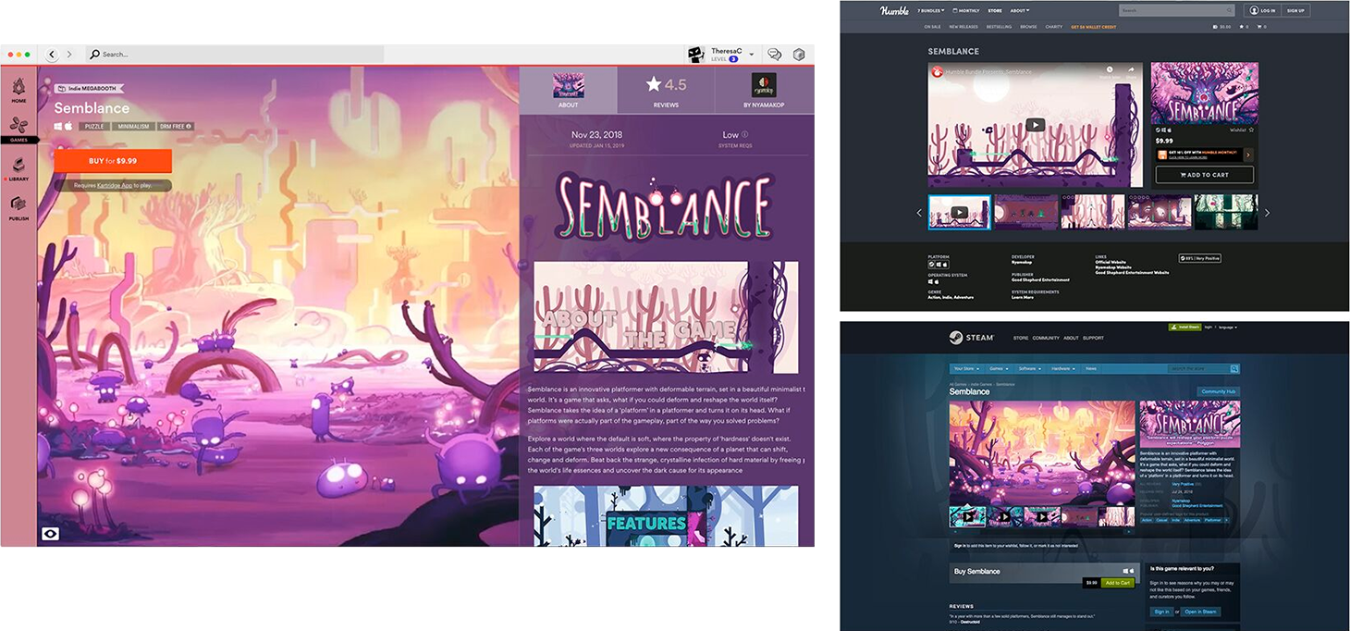This screenshot has height=631, width=1350.
Task: Open CHARITY in the Humble sub-navigation
Action: [x=1053, y=27]
